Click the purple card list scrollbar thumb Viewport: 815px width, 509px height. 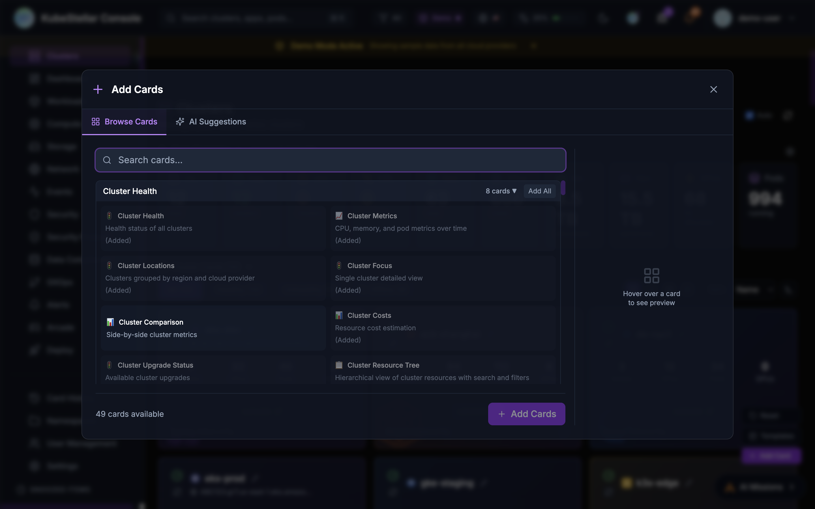tap(563, 188)
